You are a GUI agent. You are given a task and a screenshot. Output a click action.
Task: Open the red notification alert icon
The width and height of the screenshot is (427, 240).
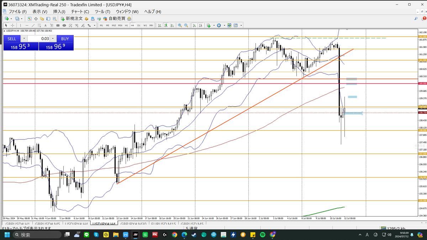[x=424, y=18]
